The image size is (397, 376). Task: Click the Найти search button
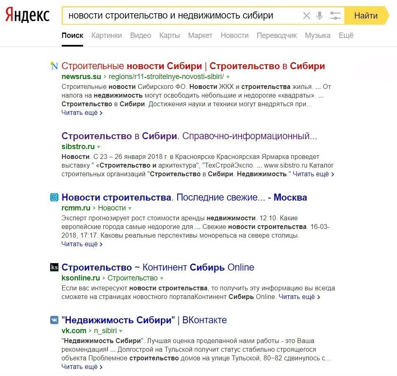(x=367, y=16)
